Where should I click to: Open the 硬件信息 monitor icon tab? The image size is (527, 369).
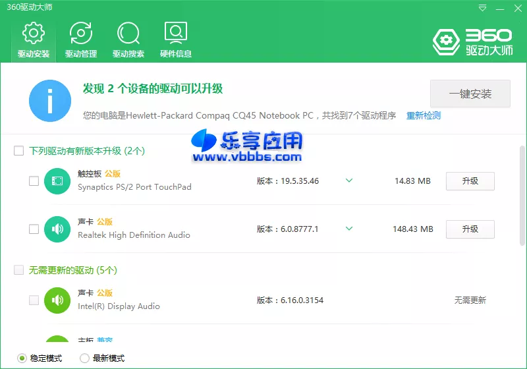[x=176, y=40]
